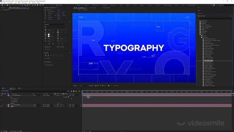Select the Roto Brush tool

point(41,5)
